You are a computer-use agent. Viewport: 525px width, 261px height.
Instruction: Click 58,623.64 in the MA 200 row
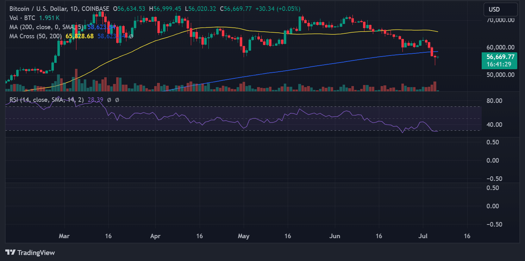click(x=101, y=27)
